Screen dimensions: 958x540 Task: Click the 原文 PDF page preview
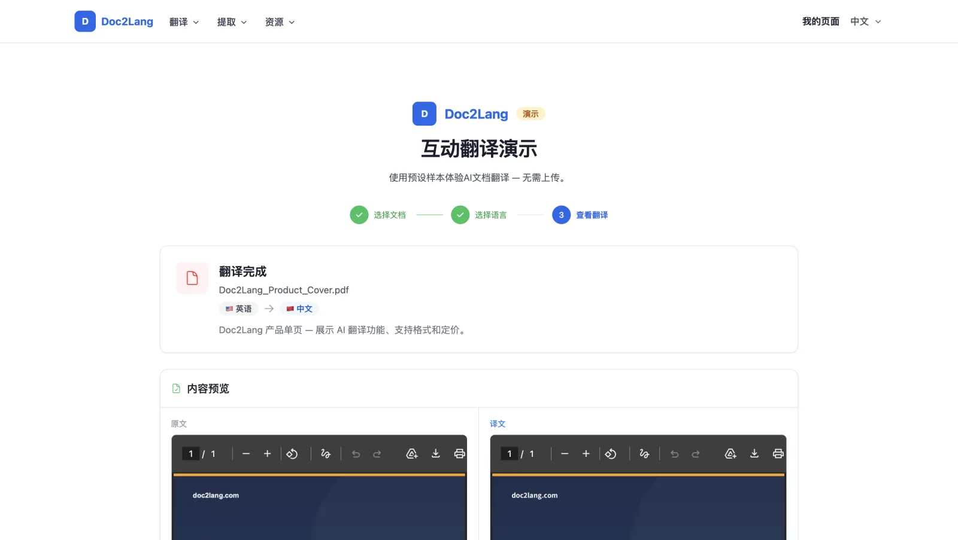click(x=319, y=507)
